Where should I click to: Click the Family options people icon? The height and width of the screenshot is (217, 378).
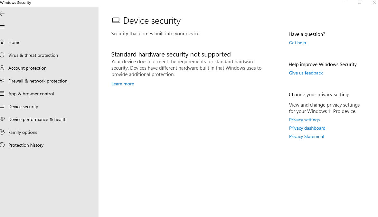2,132
